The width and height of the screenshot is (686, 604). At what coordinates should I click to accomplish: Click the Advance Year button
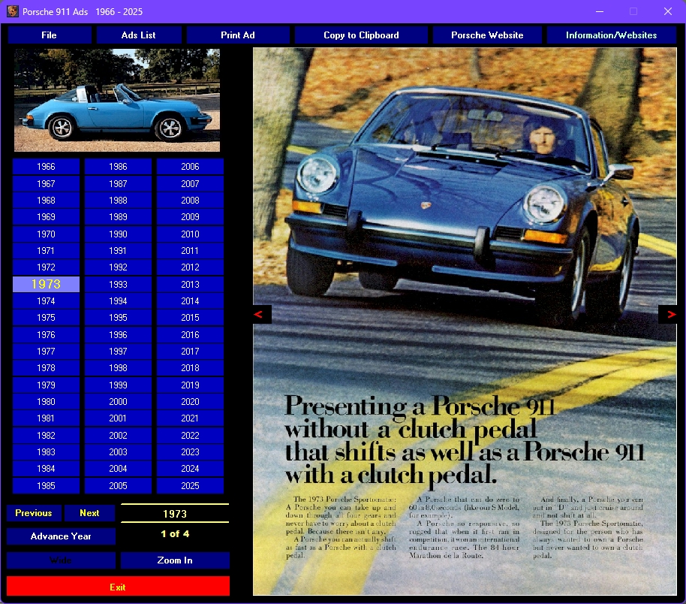pos(61,536)
